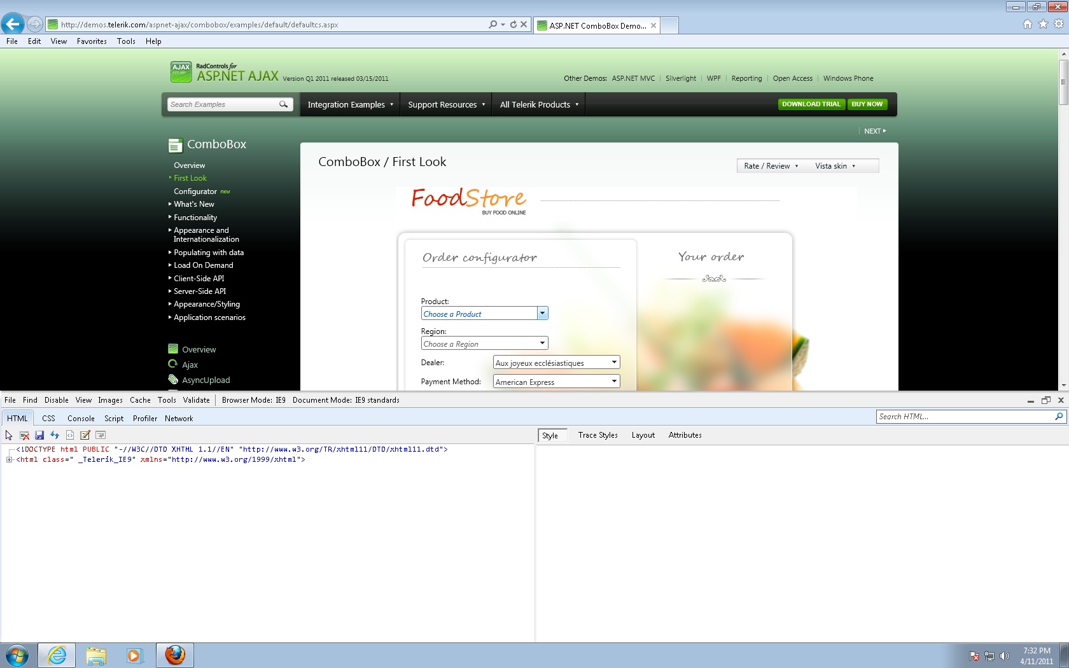Click the Save HTML floppy disk icon
The height and width of the screenshot is (668, 1069).
(39, 435)
